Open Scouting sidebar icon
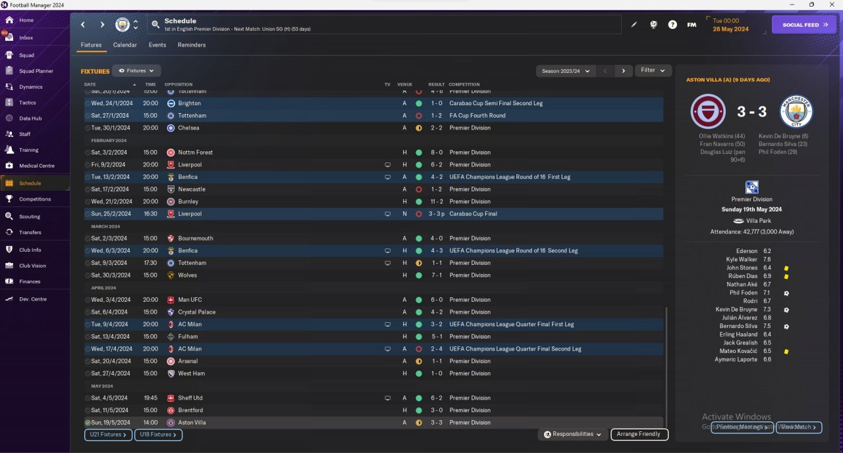Screen dimensions: 843x453 click(x=9, y=216)
